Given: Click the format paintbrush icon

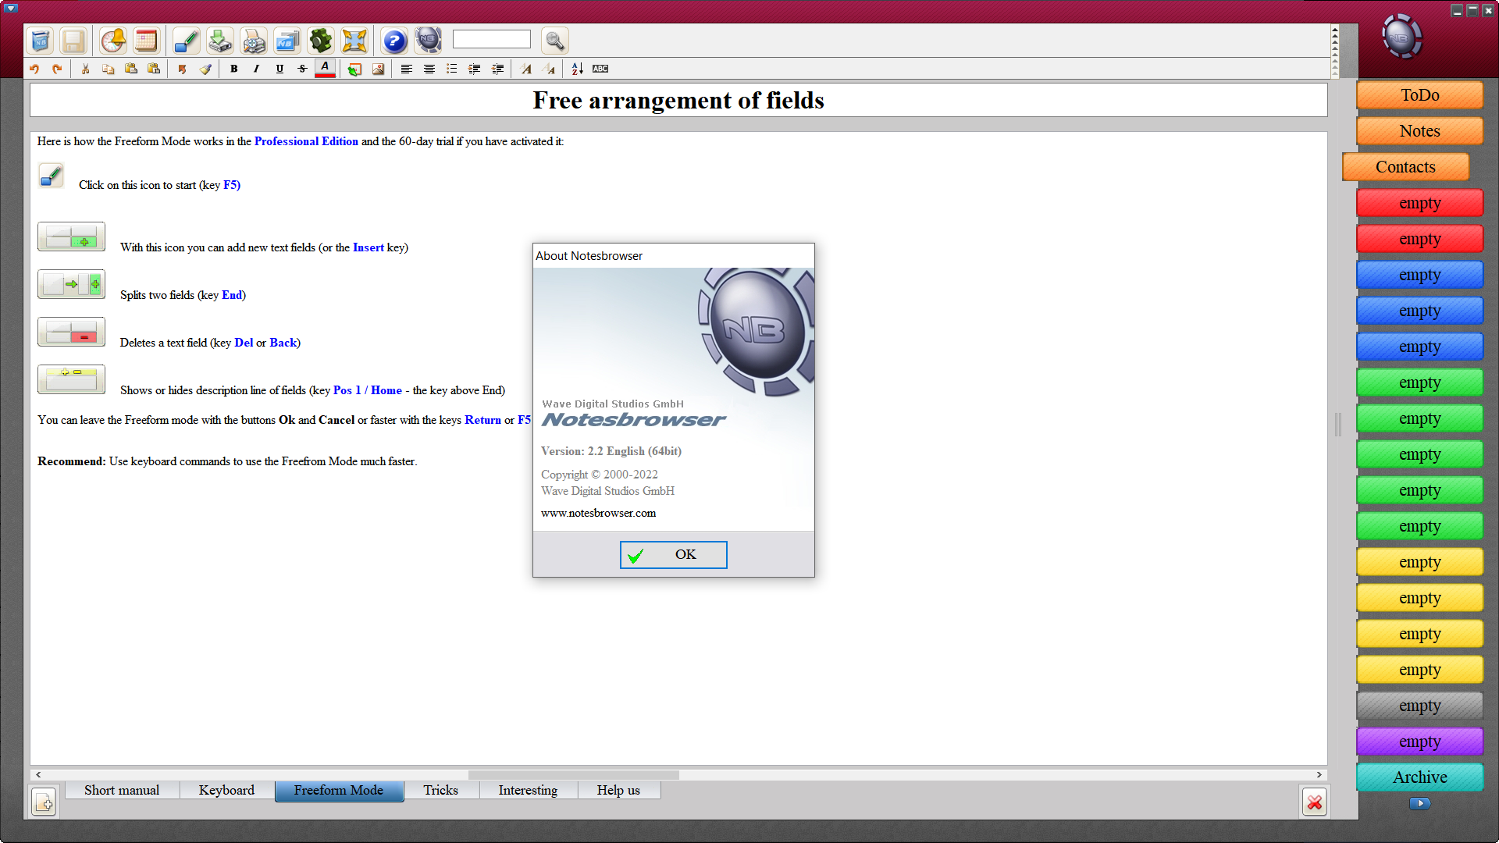Looking at the screenshot, I should point(205,69).
